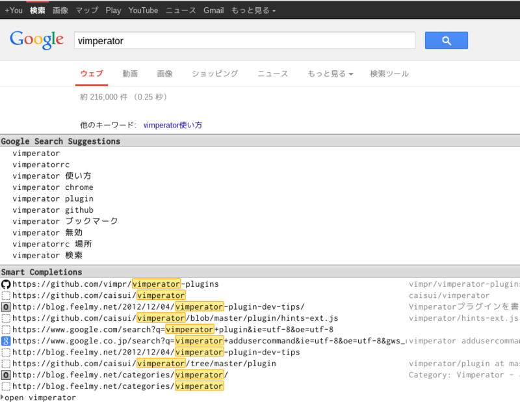Open +You in the top bar

pyautogui.click(x=14, y=10)
